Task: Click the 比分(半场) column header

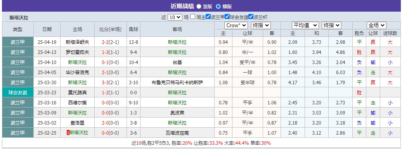Action: (x=111, y=29)
